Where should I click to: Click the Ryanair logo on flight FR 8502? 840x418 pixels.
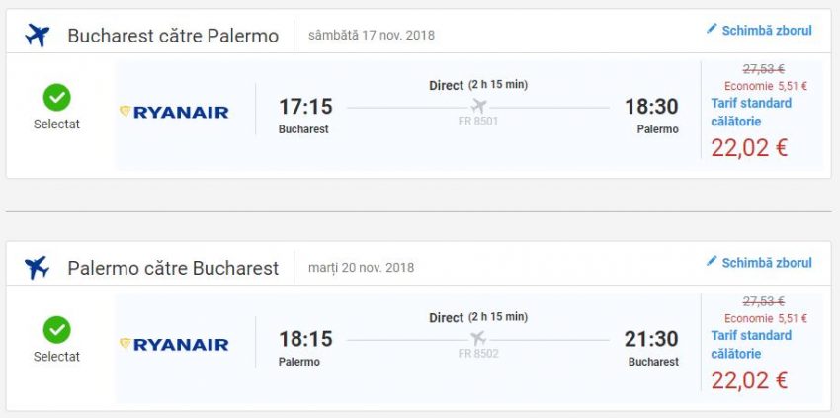click(174, 344)
